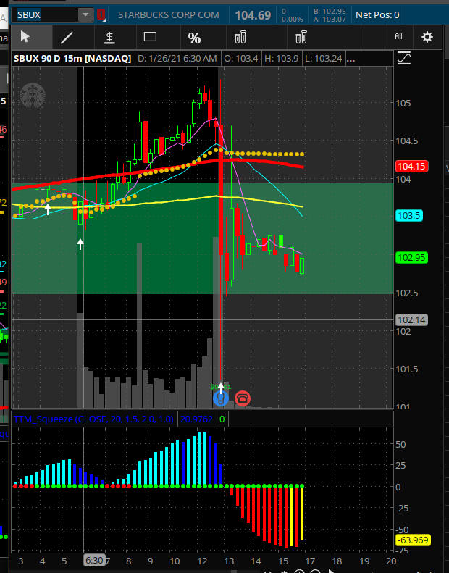The image size is (449, 573).
Task: Click the chart style icon above price axis
Action: (404, 58)
